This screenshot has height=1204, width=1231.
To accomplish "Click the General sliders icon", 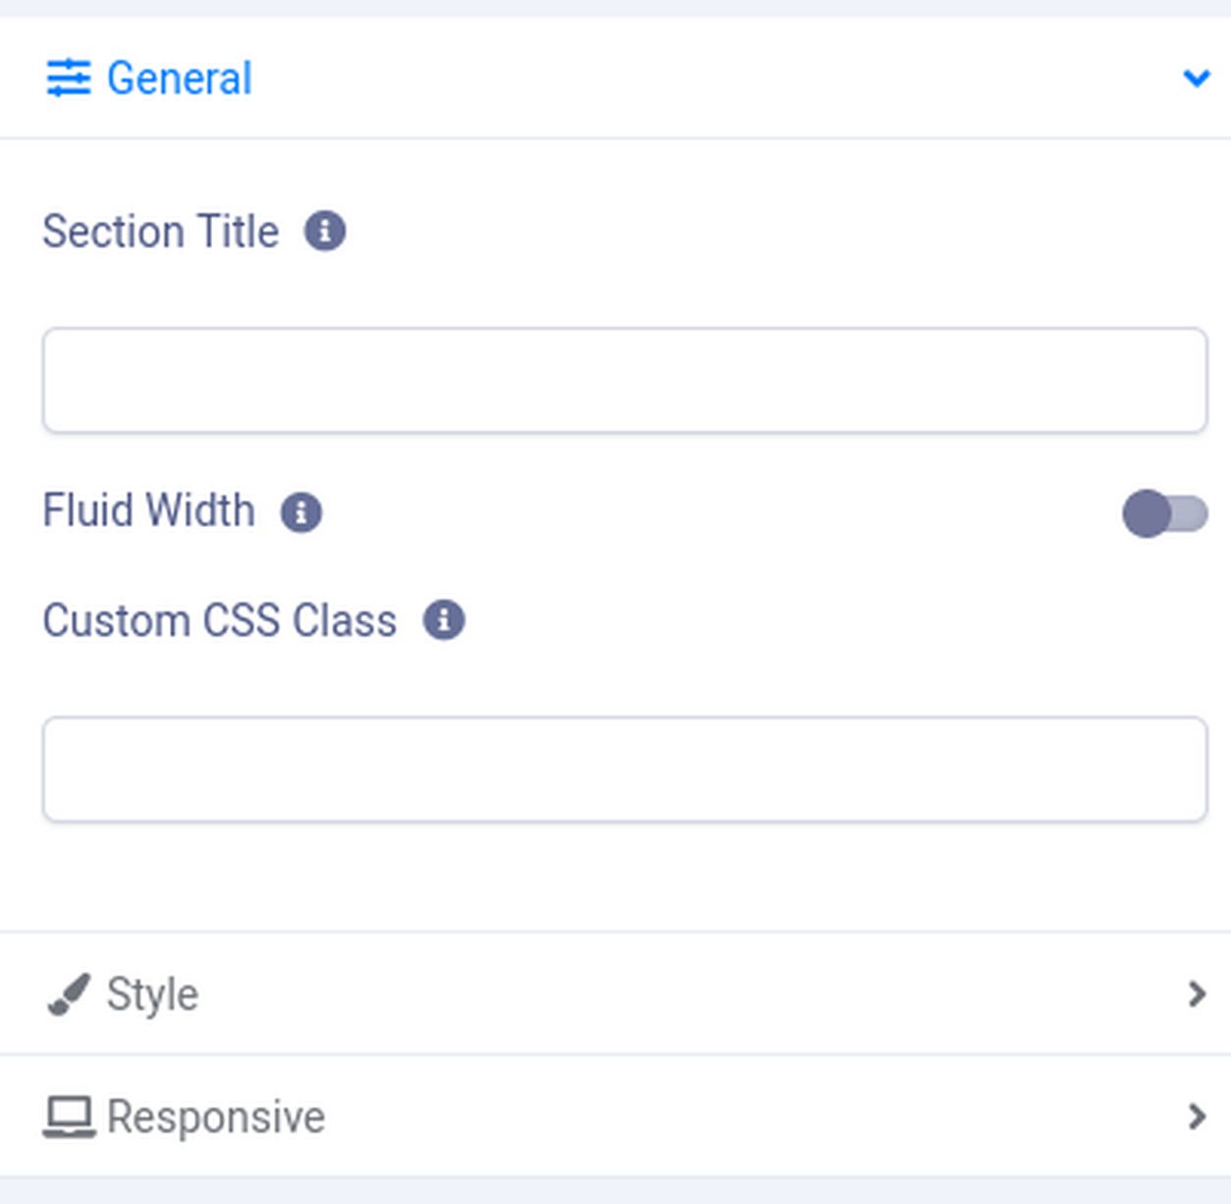I will click(69, 78).
